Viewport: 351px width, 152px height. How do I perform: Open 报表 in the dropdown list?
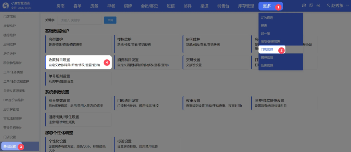point(264,25)
